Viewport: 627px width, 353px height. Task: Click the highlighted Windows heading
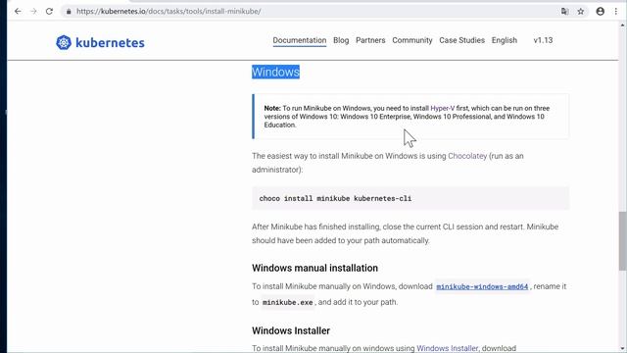(x=275, y=72)
